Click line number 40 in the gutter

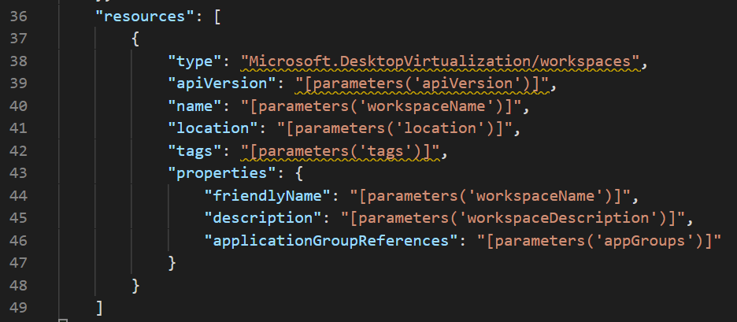pyautogui.click(x=18, y=106)
